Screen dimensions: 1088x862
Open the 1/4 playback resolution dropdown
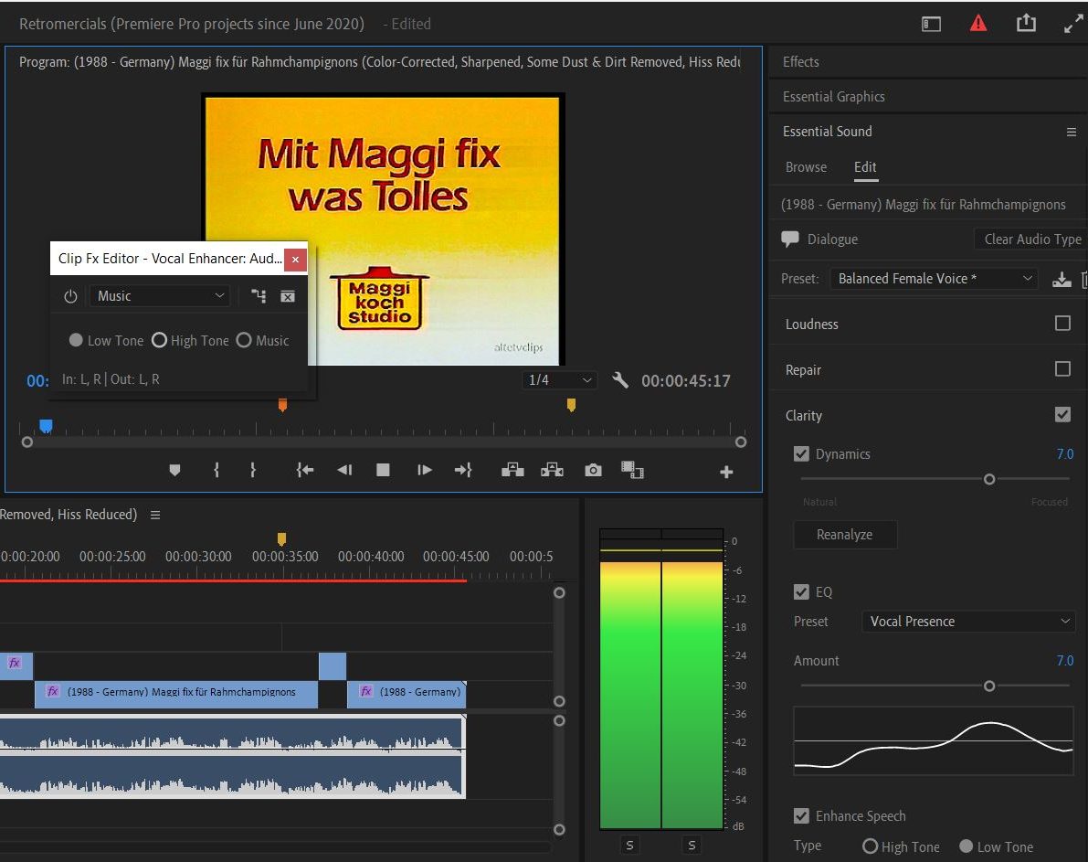point(559,380)
